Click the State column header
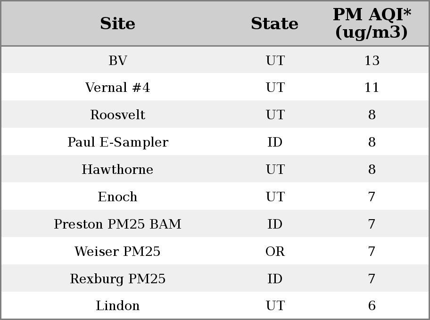430x320 pixels. coord(275,24)
